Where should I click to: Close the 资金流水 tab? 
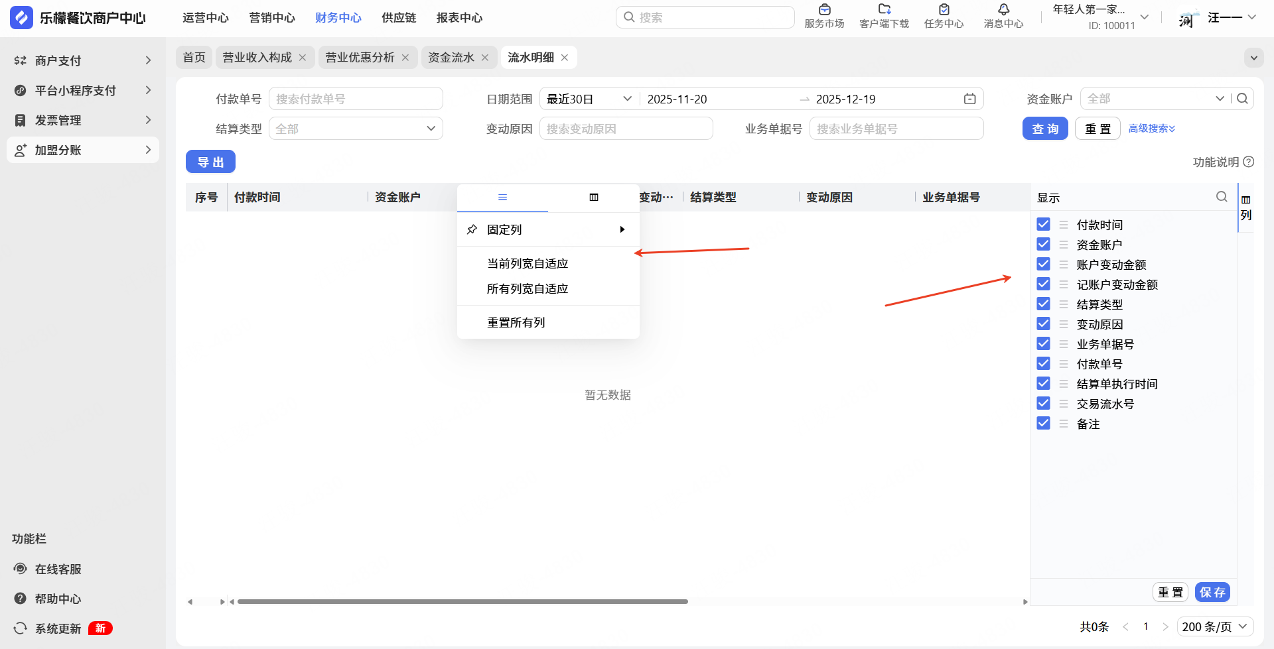[485, 58]
